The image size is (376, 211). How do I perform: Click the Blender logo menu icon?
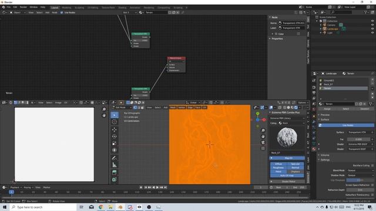pos(4,7)
